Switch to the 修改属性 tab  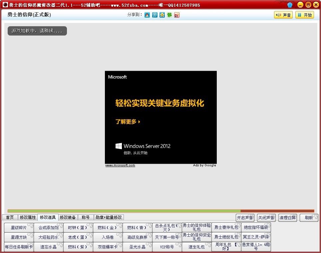(x=28, y=217)
